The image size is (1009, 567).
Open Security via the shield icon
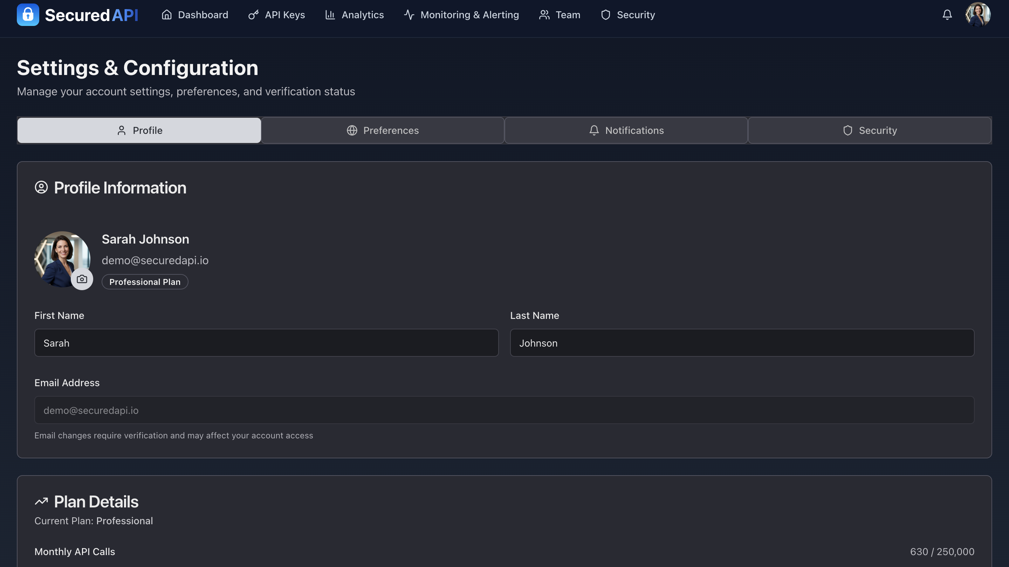(605, 14)
